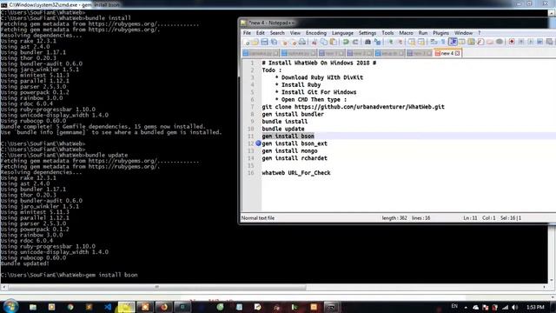
Task: Open Firefox from the taskbar
Action: (163, 307)
